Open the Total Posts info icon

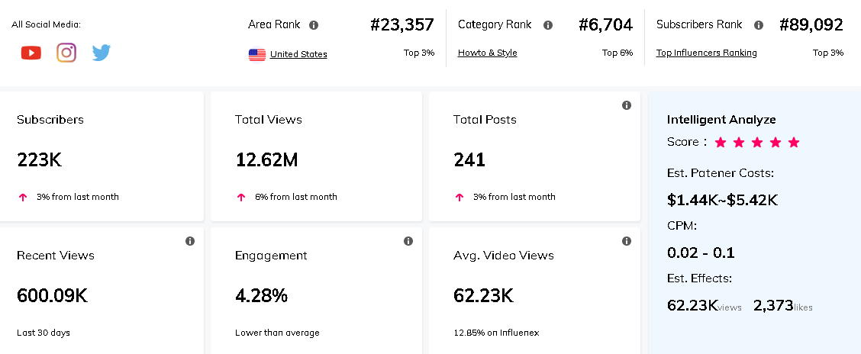point(627,105)
